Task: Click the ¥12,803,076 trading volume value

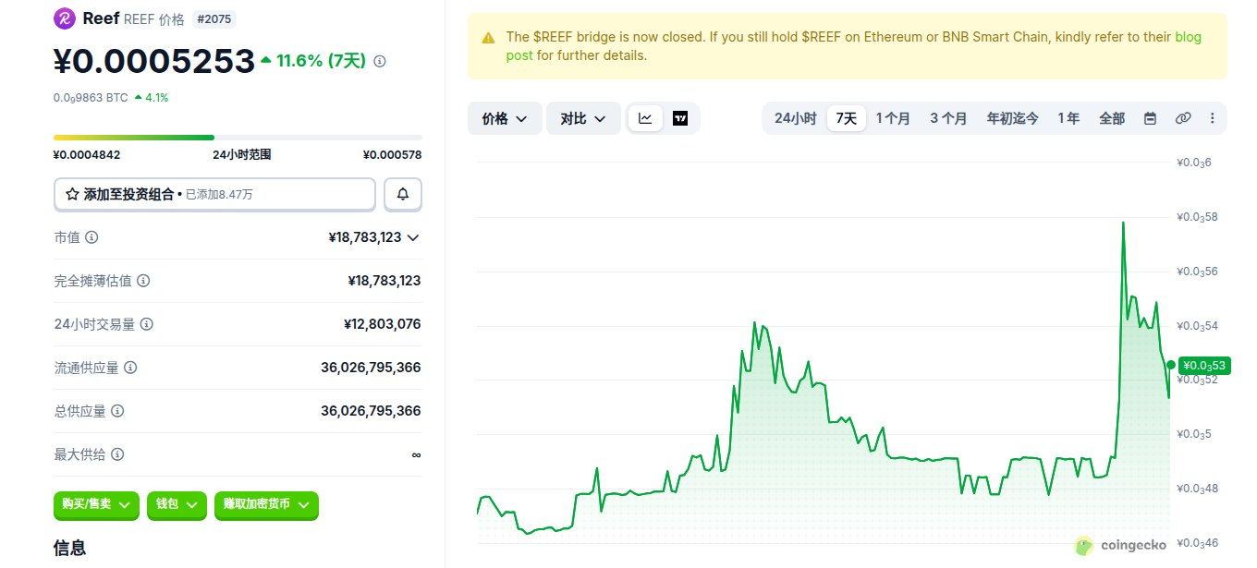Action: coord(382,324)
